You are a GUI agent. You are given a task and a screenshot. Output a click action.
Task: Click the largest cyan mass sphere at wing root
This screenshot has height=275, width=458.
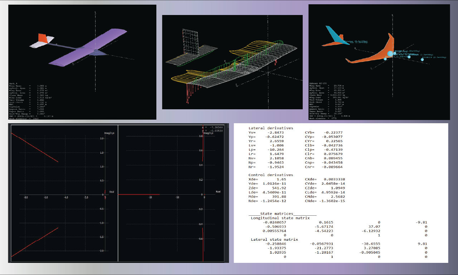click(x=390, y=54)
